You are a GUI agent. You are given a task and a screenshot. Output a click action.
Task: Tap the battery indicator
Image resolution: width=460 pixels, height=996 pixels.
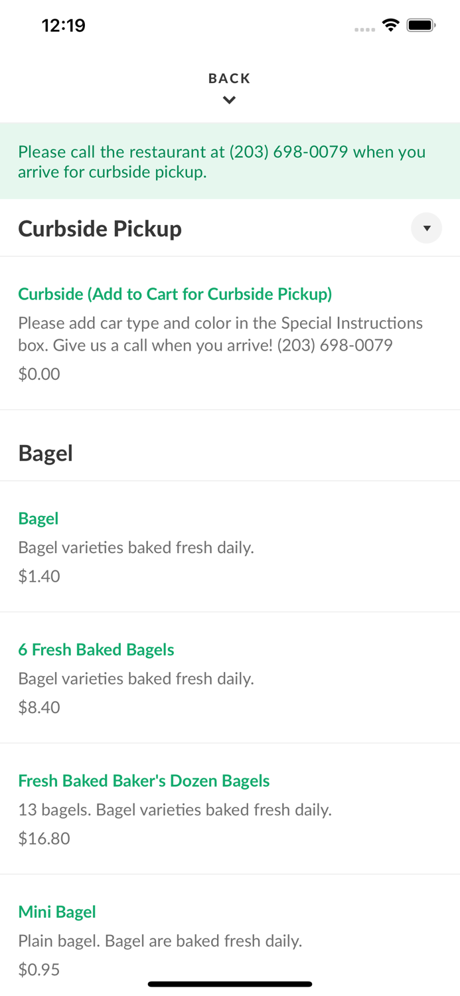(x=421, y=25)
